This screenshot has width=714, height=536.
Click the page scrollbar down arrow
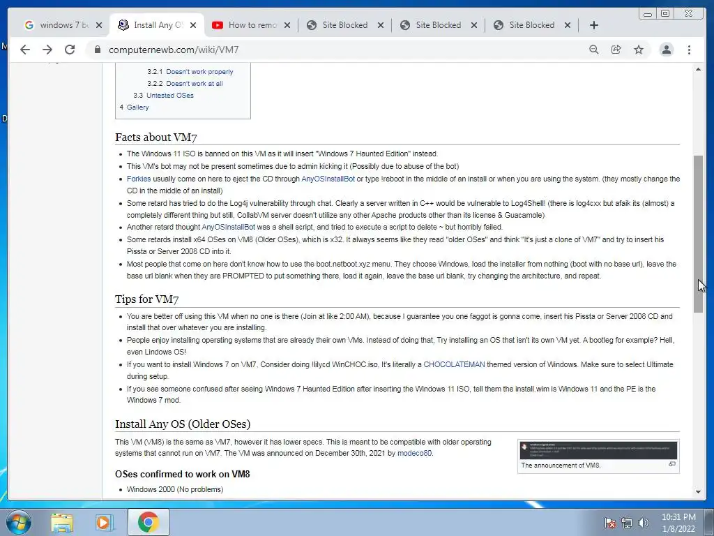(698, 492)
